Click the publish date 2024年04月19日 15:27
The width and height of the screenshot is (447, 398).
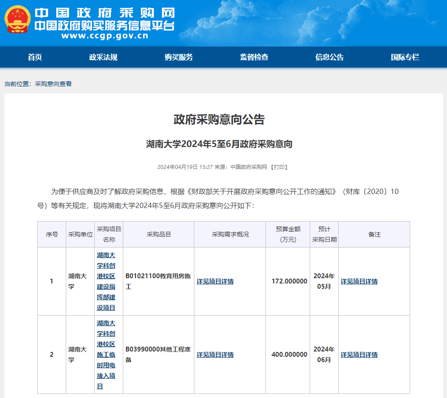(185, 167)
